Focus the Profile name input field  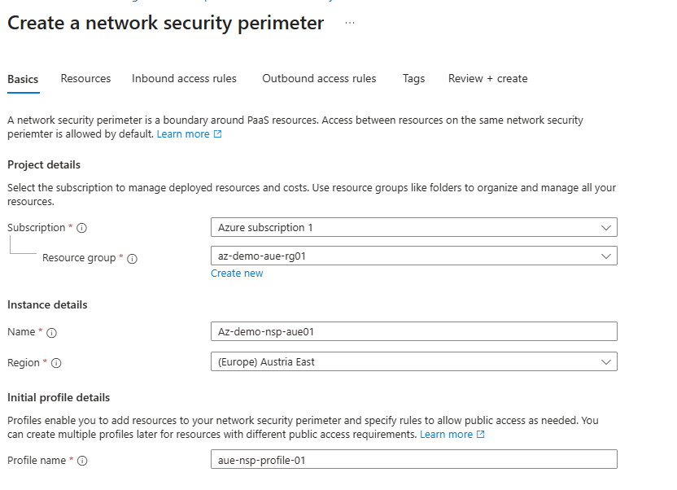coord(413,460)
